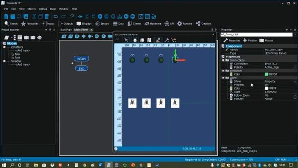This screenshot has height=168, width=298.
Task: Close the Main (Flow) tab
Action: (91, 30)
